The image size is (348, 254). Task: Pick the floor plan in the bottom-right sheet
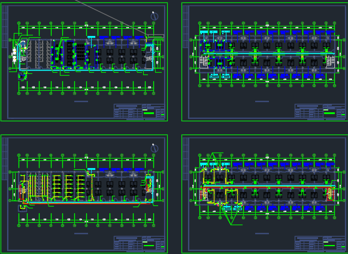click(x=267, y=188)
